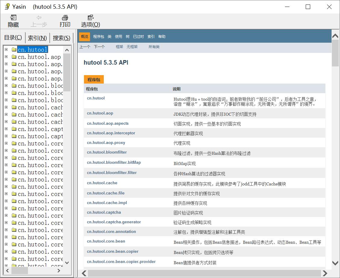Viewport: 340px width, 278px height.
Task: Select the cn.hutool.aop tree item
Action: tap(39, 57)
